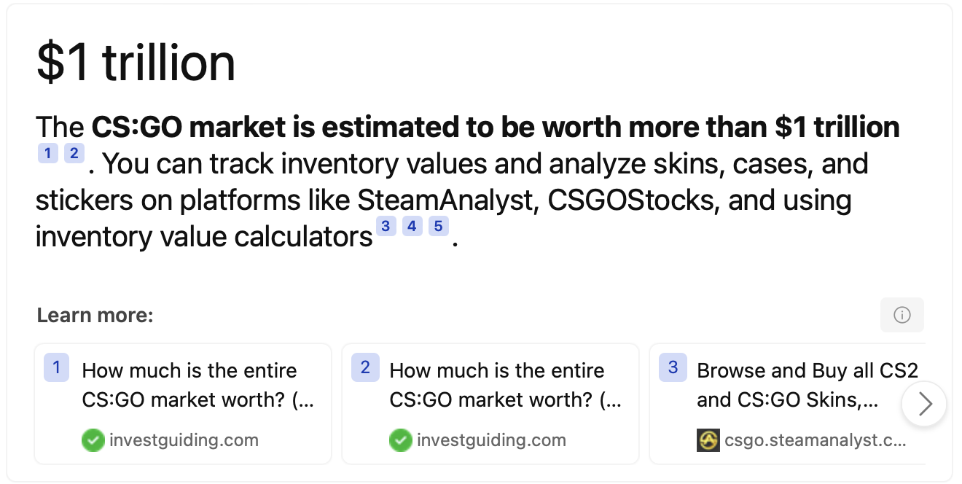Show next sources with the right chevron
962x484 pixels.
pos(925,403)
